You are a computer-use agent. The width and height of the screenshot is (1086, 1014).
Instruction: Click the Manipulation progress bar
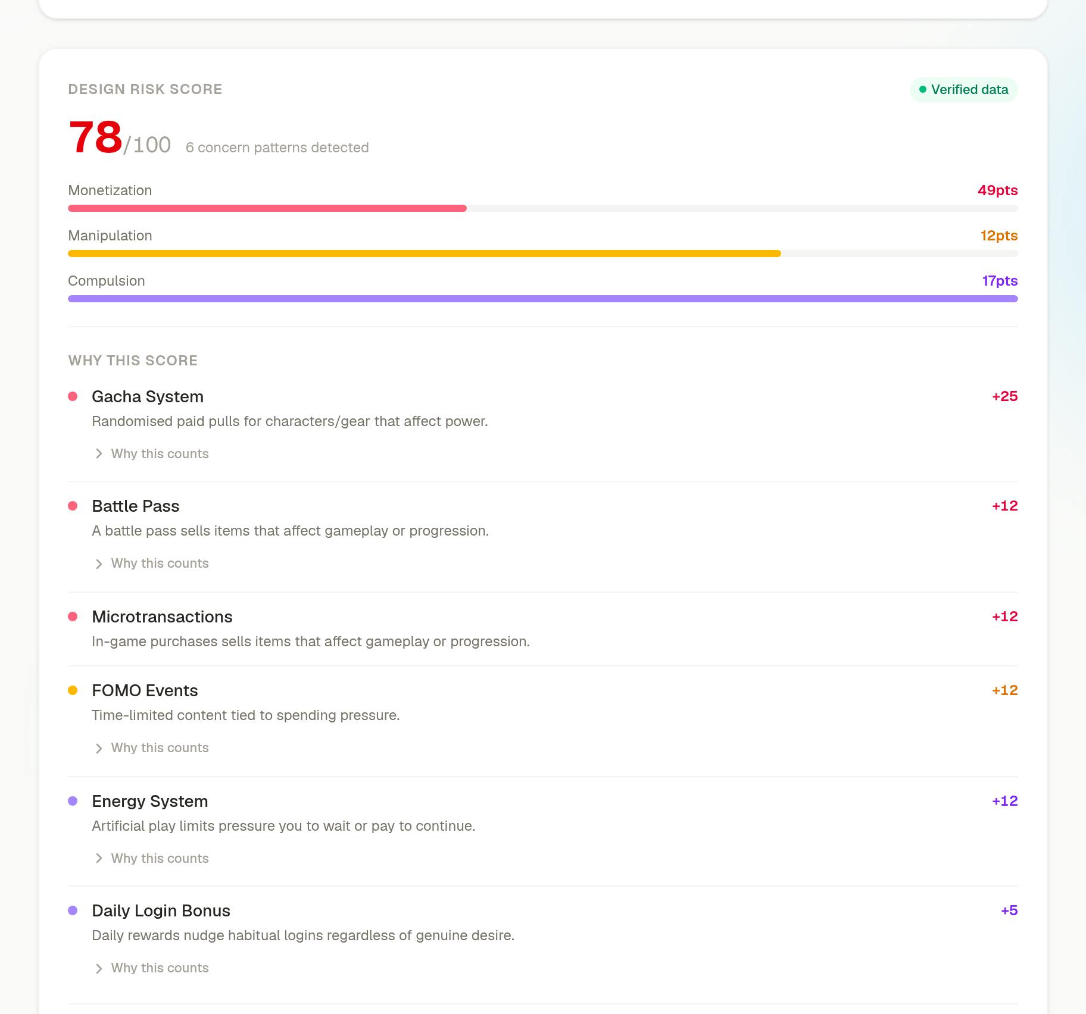(543, 253)
